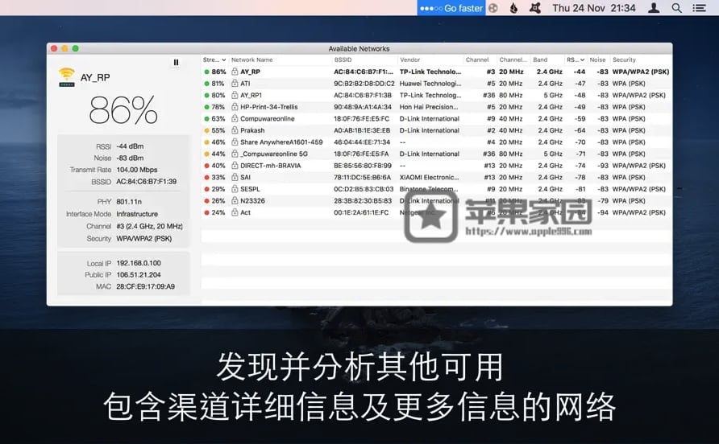Sort by the RSSI column header
The image size is (719, 444).
coord(576,60)
